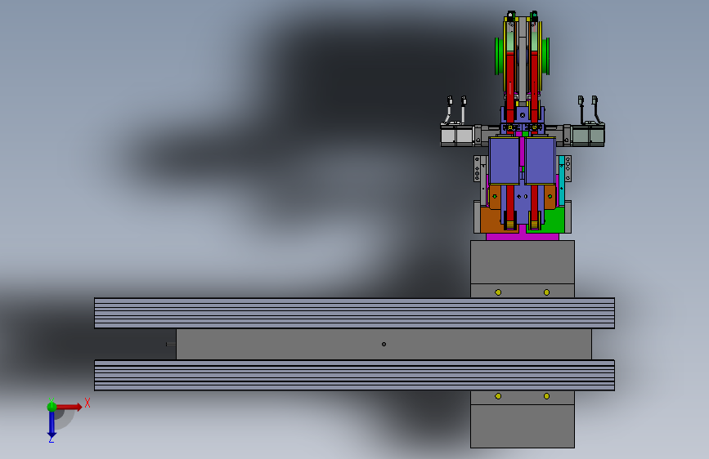Viewport: 709px width, 459px height.
Task: Pick the right yellow bolt on the upper block
Action: [546, 292]
